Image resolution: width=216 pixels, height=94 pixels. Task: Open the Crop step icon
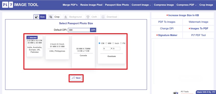point(51,17)
